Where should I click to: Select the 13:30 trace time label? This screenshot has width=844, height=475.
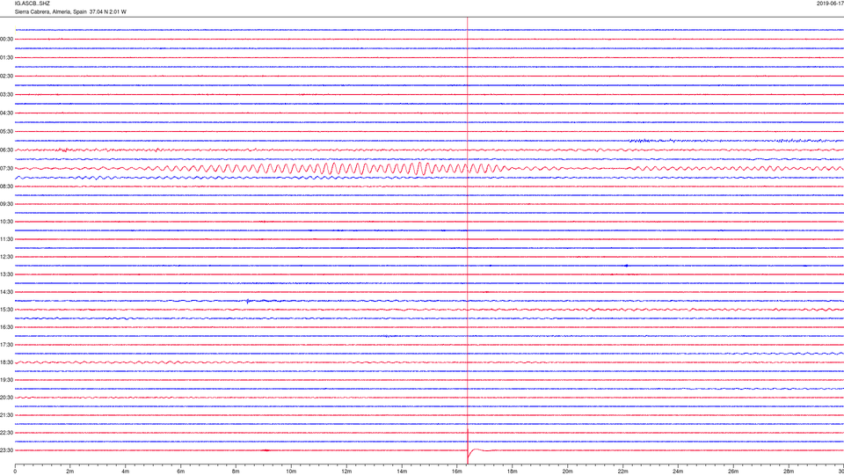click(x=6, y=274)
